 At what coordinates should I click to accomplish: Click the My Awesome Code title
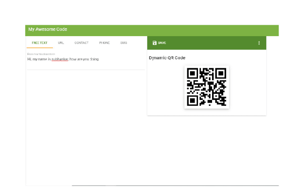click(x=48, y=30)
